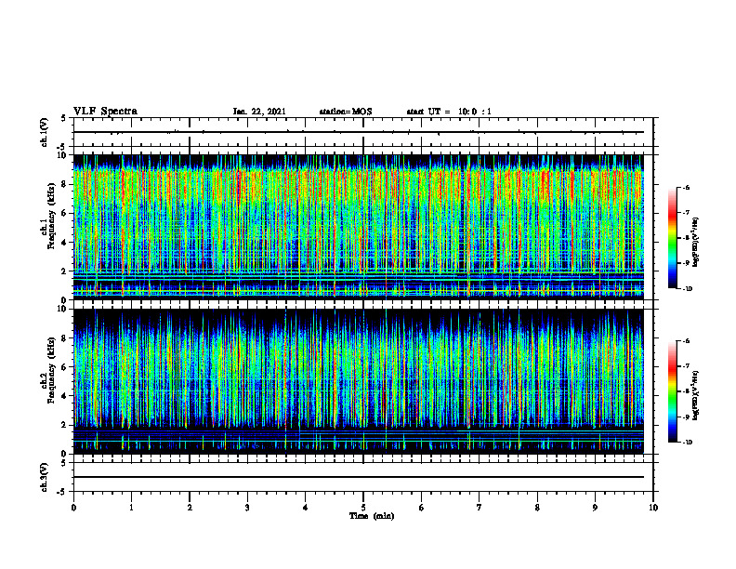Click the 'Time (min)' axis label
736x569 pixels.
372,516
